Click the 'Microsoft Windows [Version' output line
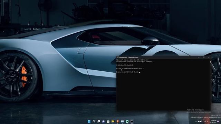The height and width of the screenshot is (124, 221). click(x=132, y=60)
